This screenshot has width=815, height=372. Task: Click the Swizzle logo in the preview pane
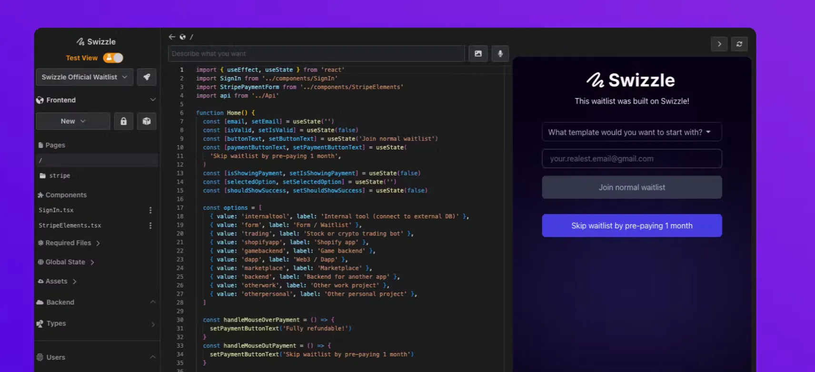pyautogui.click(x=631, y=80)
